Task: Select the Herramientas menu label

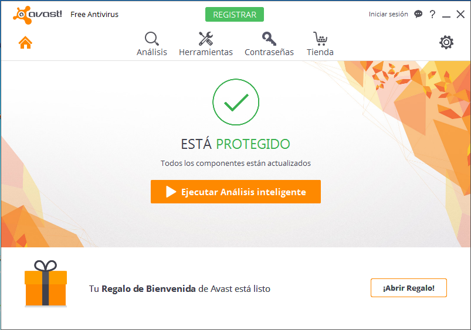Action: tap(206, 52)
